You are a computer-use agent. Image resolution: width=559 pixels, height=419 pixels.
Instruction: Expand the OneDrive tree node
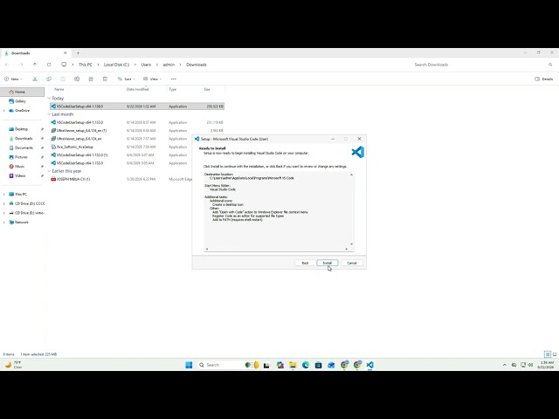[4, 111]
